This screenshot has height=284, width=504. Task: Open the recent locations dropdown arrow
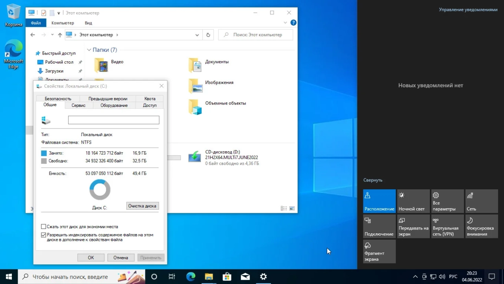[x=52, y=35]
